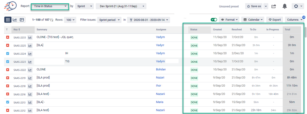
Task: Open chart for SAAS-2224
Action: (30, 54)
